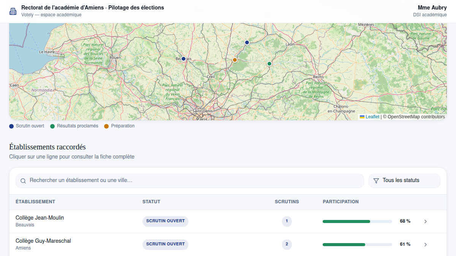Viewport: 456px width, 256px height.
Task: Click Jean-Moulin's 68 % participation bar
Action: pyautogui.click(x=357, y=221)
